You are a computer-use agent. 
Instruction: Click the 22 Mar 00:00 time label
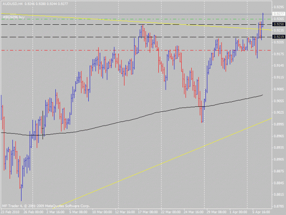click(171, 212)
